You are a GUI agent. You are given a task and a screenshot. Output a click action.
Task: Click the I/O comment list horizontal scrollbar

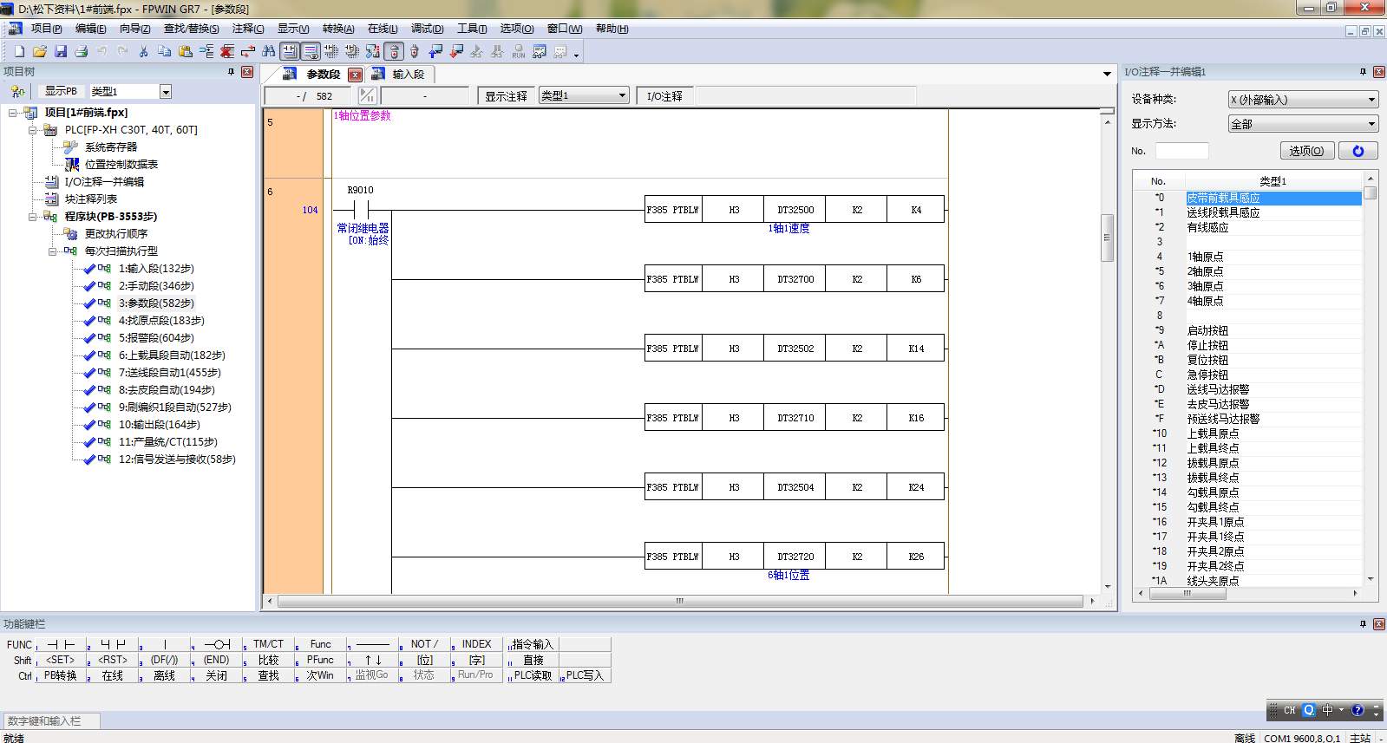(x=1246, y=594)
